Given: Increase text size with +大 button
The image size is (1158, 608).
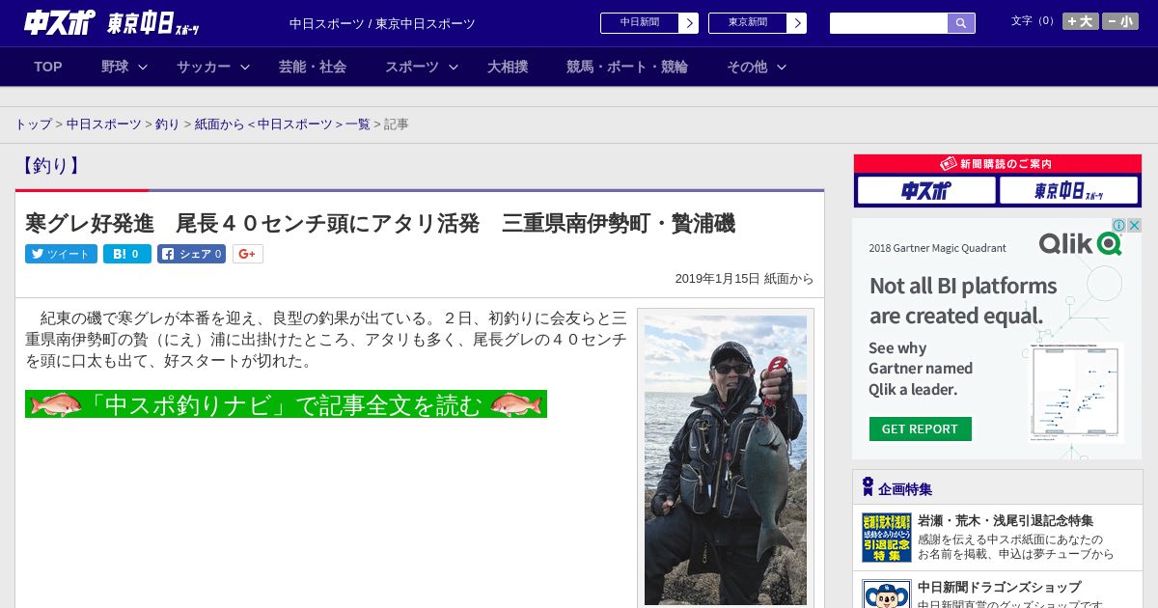Looking at the screenshot, I should (x=1081, y=21).
